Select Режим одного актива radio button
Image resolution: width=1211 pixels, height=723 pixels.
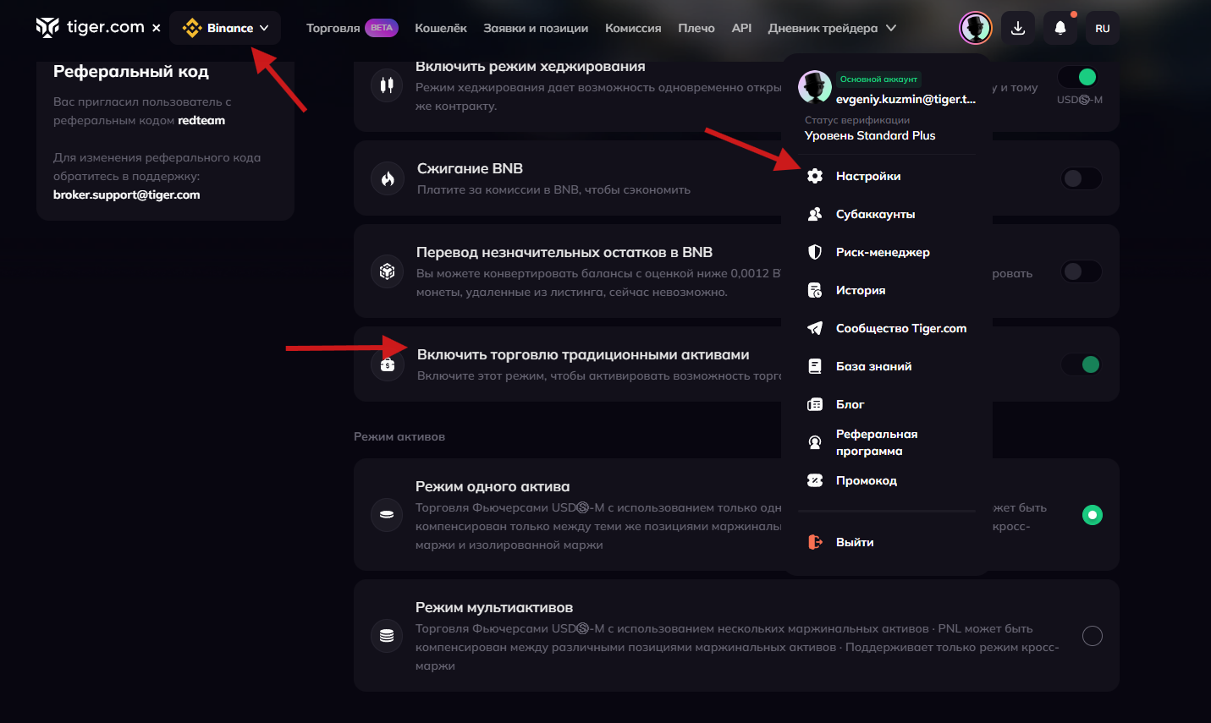click(1093, 515)
